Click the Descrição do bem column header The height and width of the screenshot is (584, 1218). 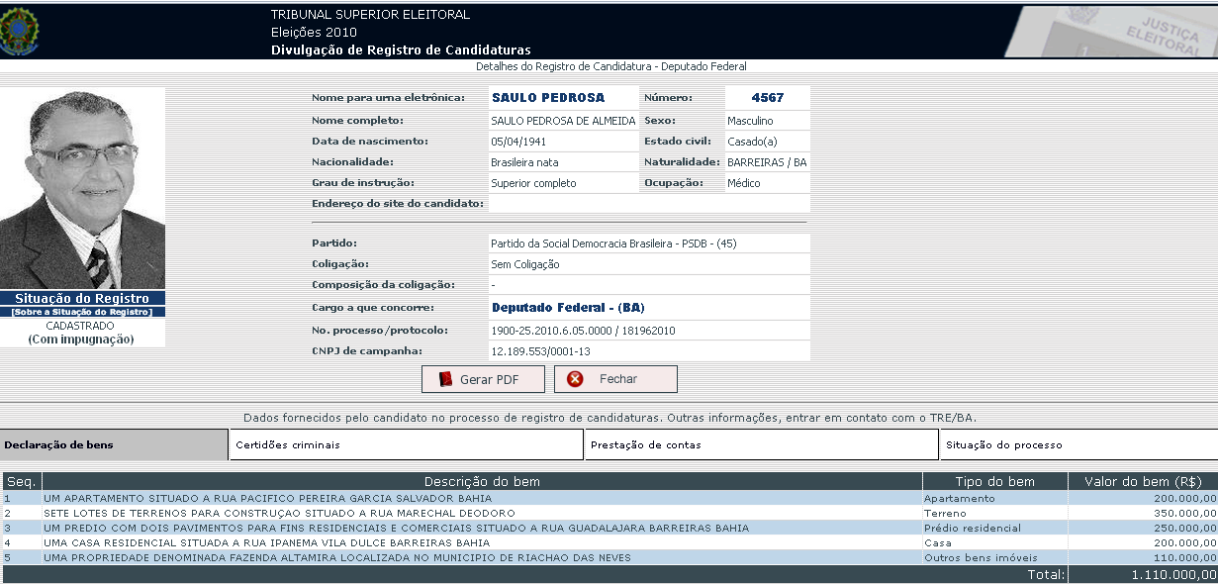click(482, 482)
